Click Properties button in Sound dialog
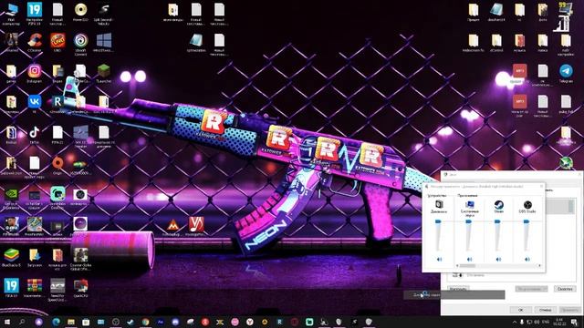 pyautogui.click(x=565, y=289)
